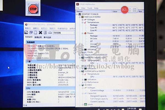Switch to the 系統資訊 tab

click(x=29, y=37)
